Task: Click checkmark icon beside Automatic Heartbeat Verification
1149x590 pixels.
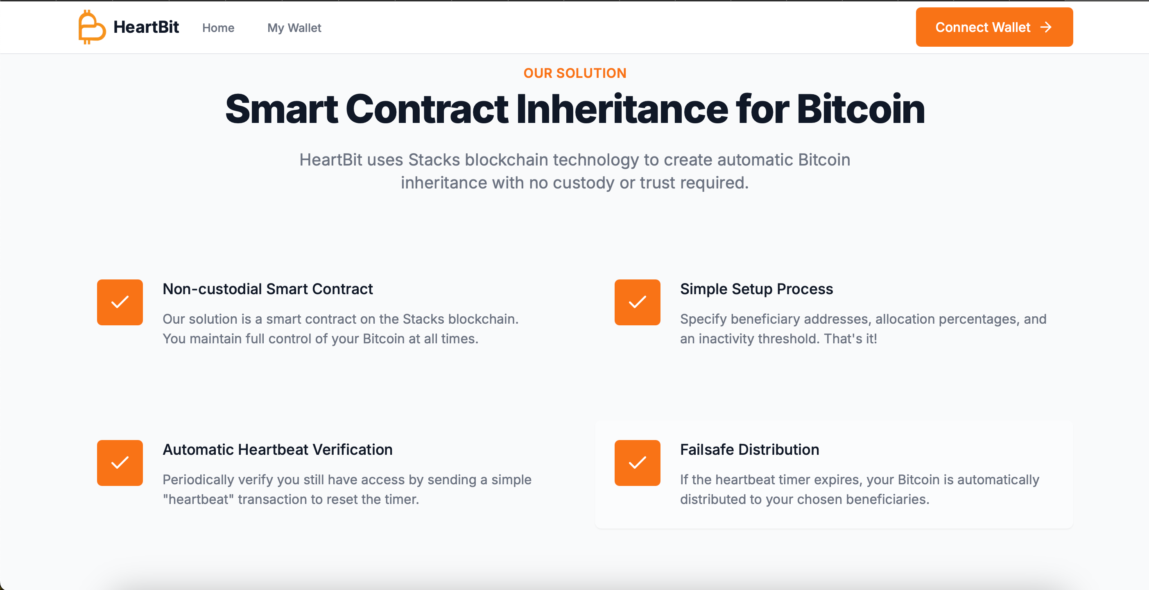Action: click(x=120, y=463)
